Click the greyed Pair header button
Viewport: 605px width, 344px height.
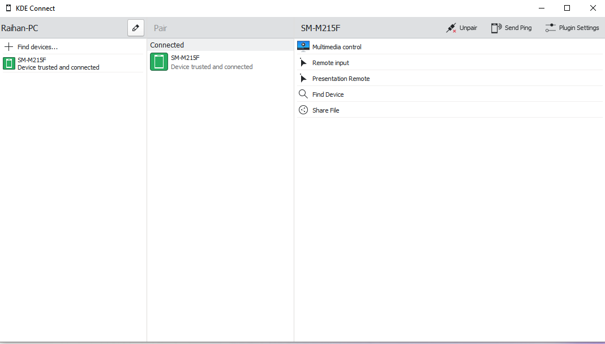coord(161,28)
